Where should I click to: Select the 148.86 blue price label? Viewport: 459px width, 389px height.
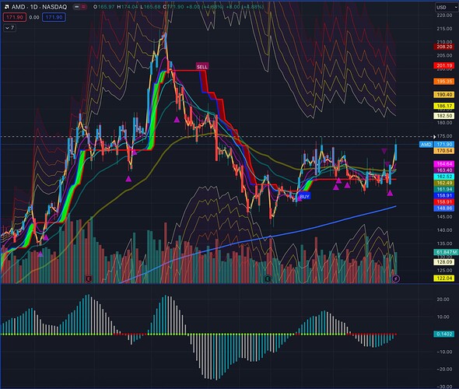coord(444,209)
